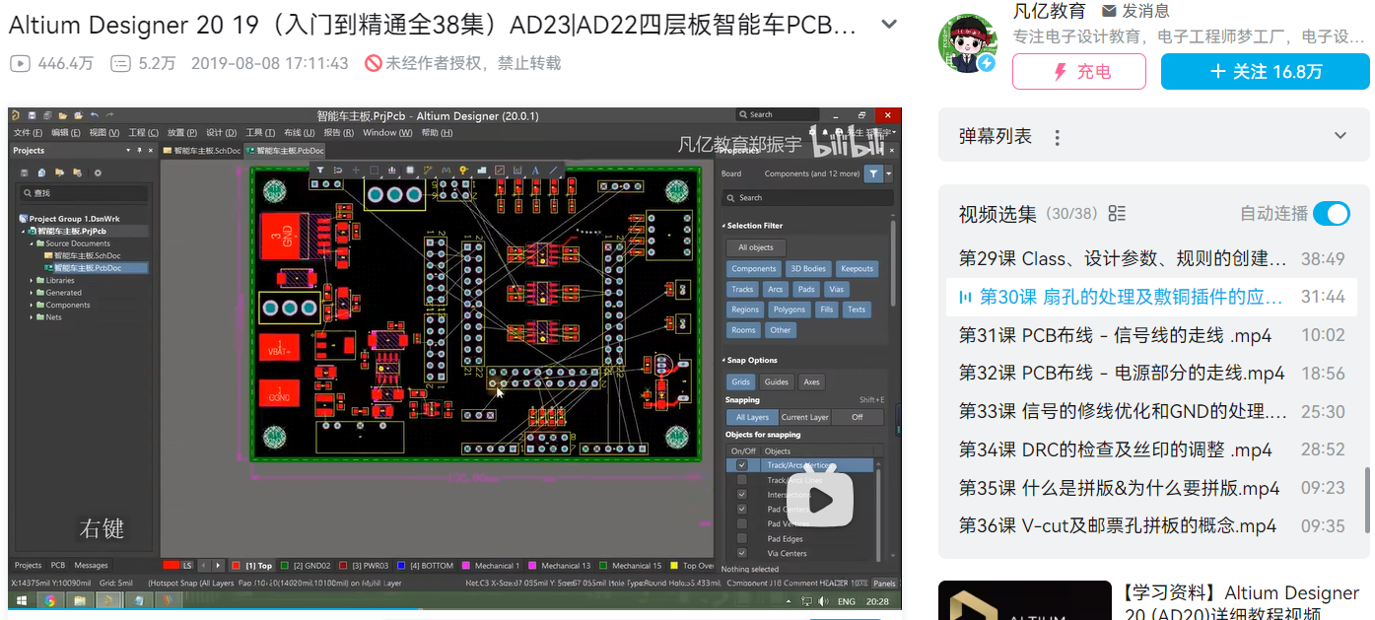Viewport: 1375px width, 620px height.
Task: Click the Mechanical 1 magenta color swatch
Action: click(x=466, y=566)
